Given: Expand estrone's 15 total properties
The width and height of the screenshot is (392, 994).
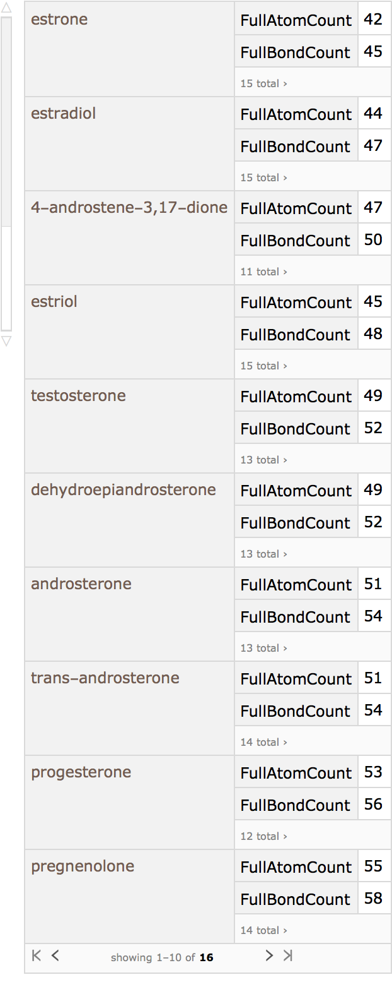Looking at the screenshot, I should [x=263, y=83].
